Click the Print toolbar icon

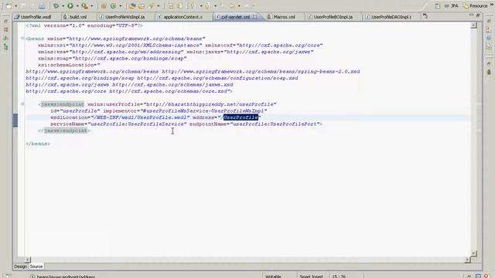[41, 5]
